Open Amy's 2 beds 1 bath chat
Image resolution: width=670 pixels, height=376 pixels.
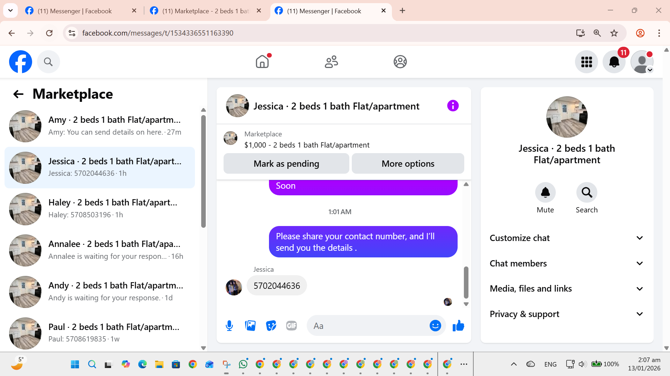100,126
